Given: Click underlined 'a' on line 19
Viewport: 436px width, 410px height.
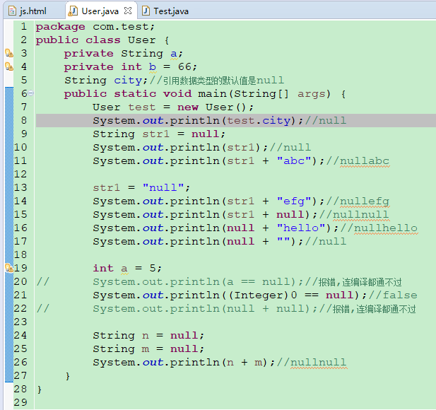Looking at the screenshot, I should [x=124, y=269].
